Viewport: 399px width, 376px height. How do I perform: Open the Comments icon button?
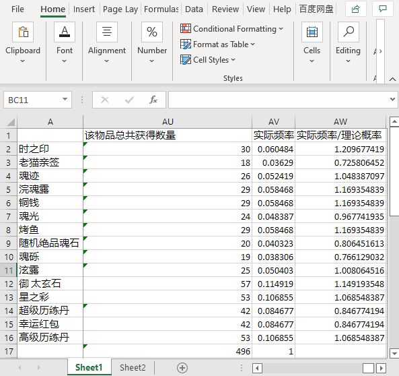click(382, 9)
